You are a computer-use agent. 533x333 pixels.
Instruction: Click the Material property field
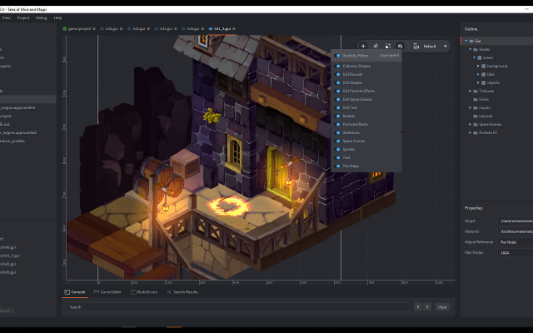pos(516,231)
